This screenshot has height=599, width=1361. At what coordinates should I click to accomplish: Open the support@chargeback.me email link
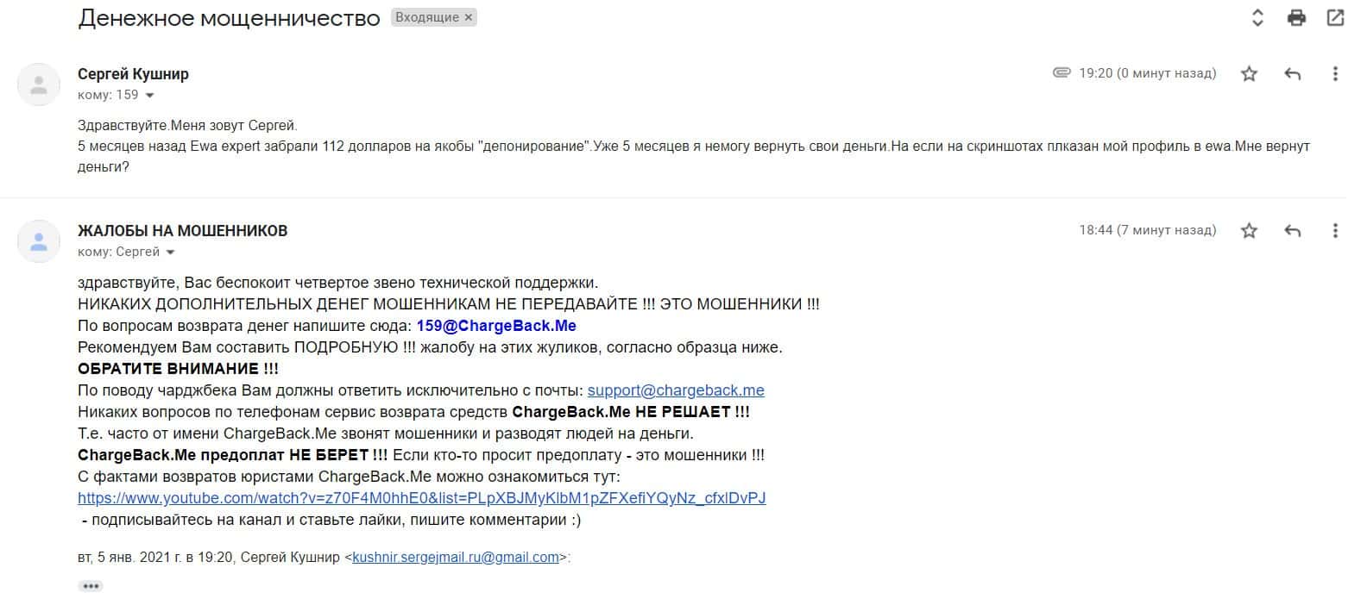676,390
